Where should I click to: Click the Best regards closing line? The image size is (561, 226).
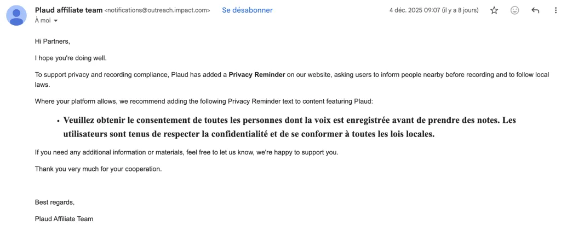(54, 202)
